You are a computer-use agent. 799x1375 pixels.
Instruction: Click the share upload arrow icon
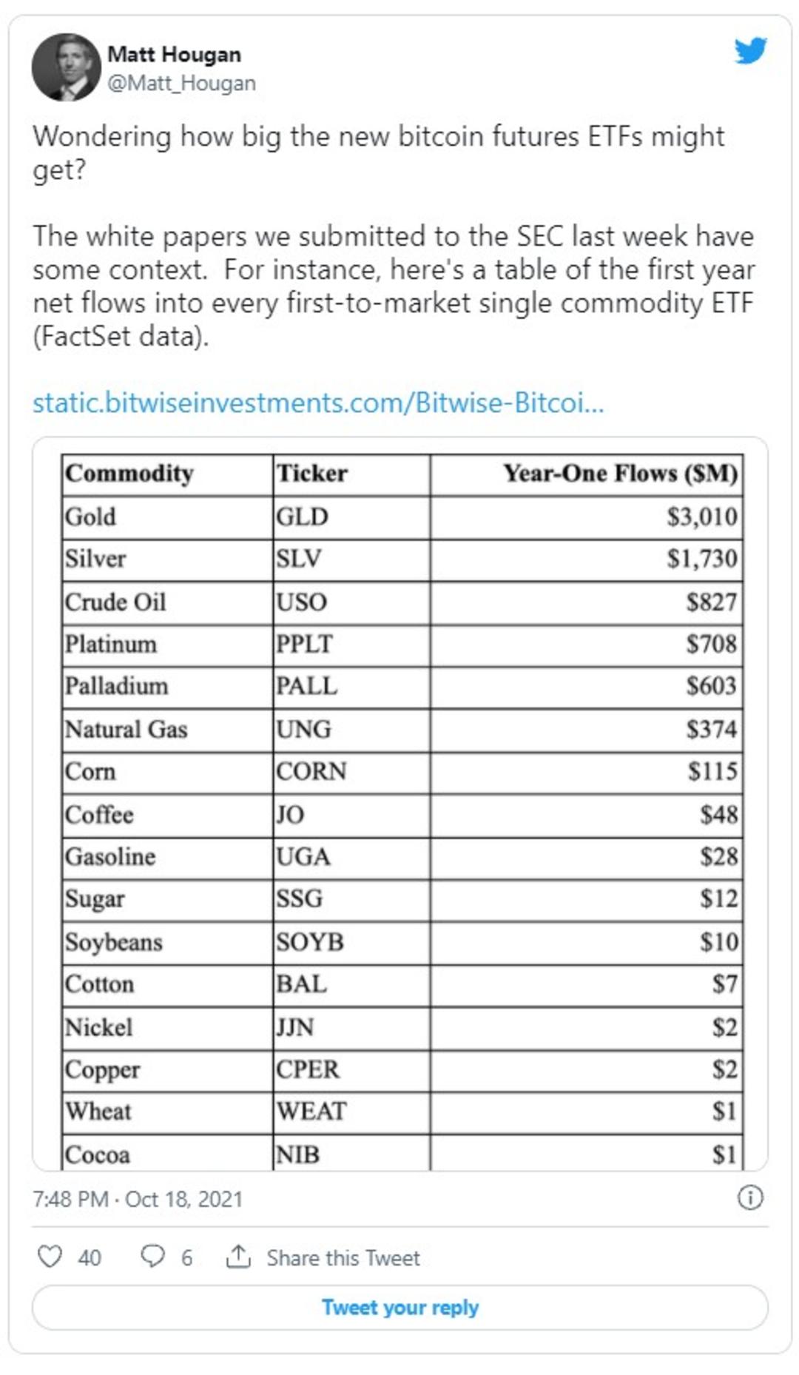tap(237, 1256)
